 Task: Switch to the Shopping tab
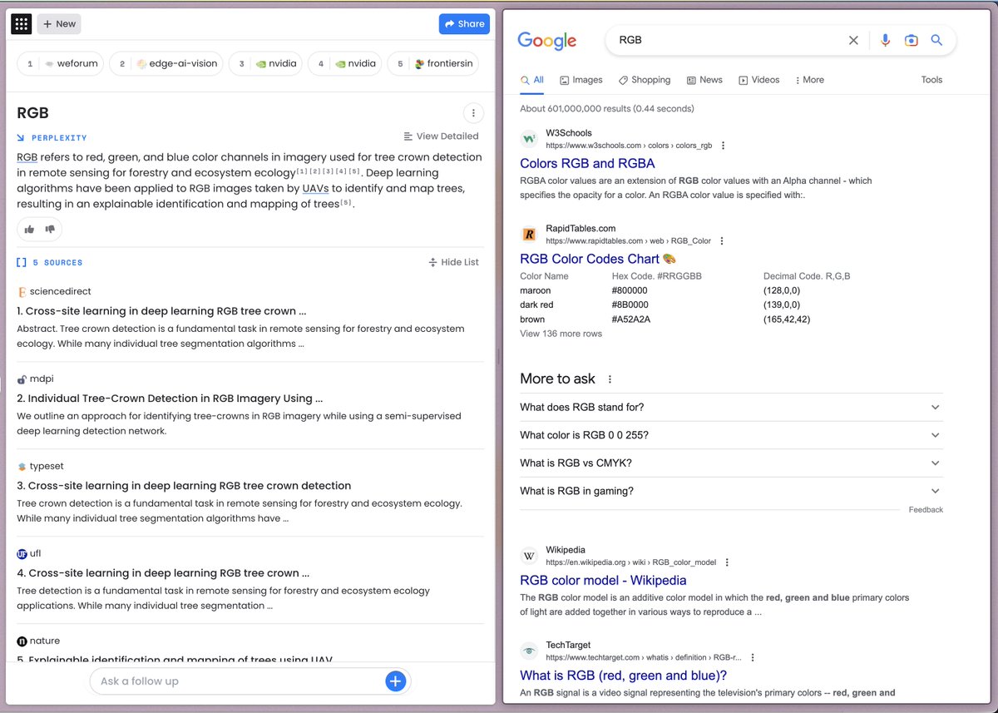tap(645, 80)
